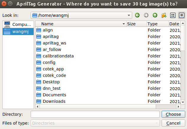Sort by the Type column header
Screen dimensions: 187x129
pos(158,24)
